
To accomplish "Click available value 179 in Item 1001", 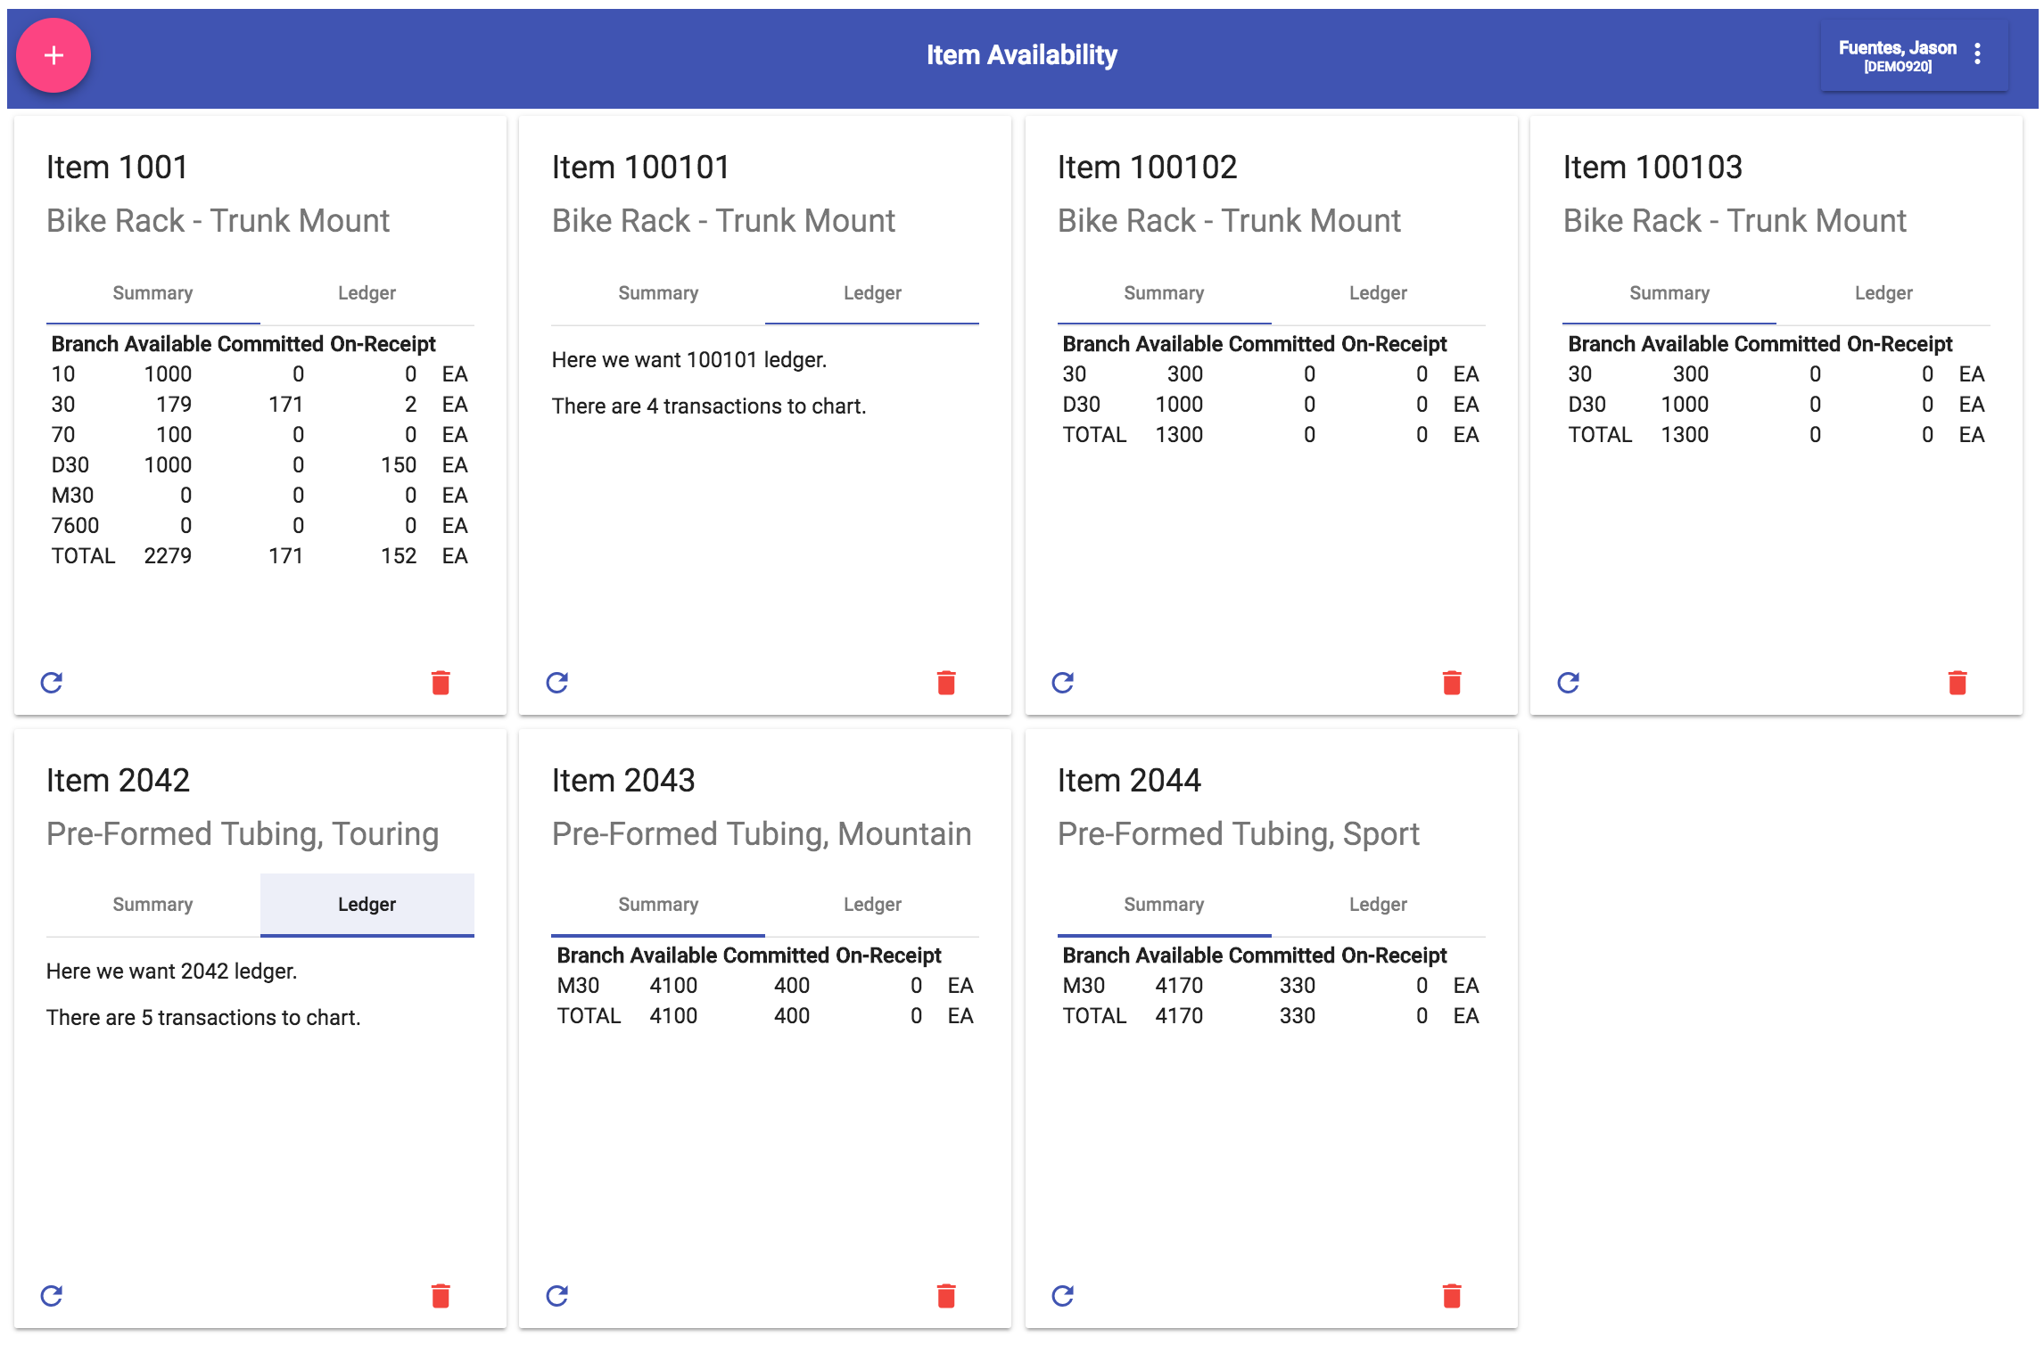I will click(174, 405).
